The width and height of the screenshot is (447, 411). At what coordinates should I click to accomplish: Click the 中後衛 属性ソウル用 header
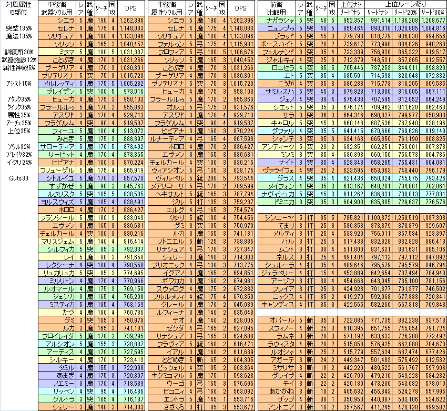(167, 8)
